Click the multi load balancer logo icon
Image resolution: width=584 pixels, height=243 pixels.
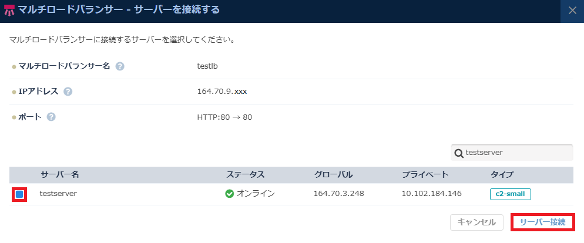pos(9,11)
